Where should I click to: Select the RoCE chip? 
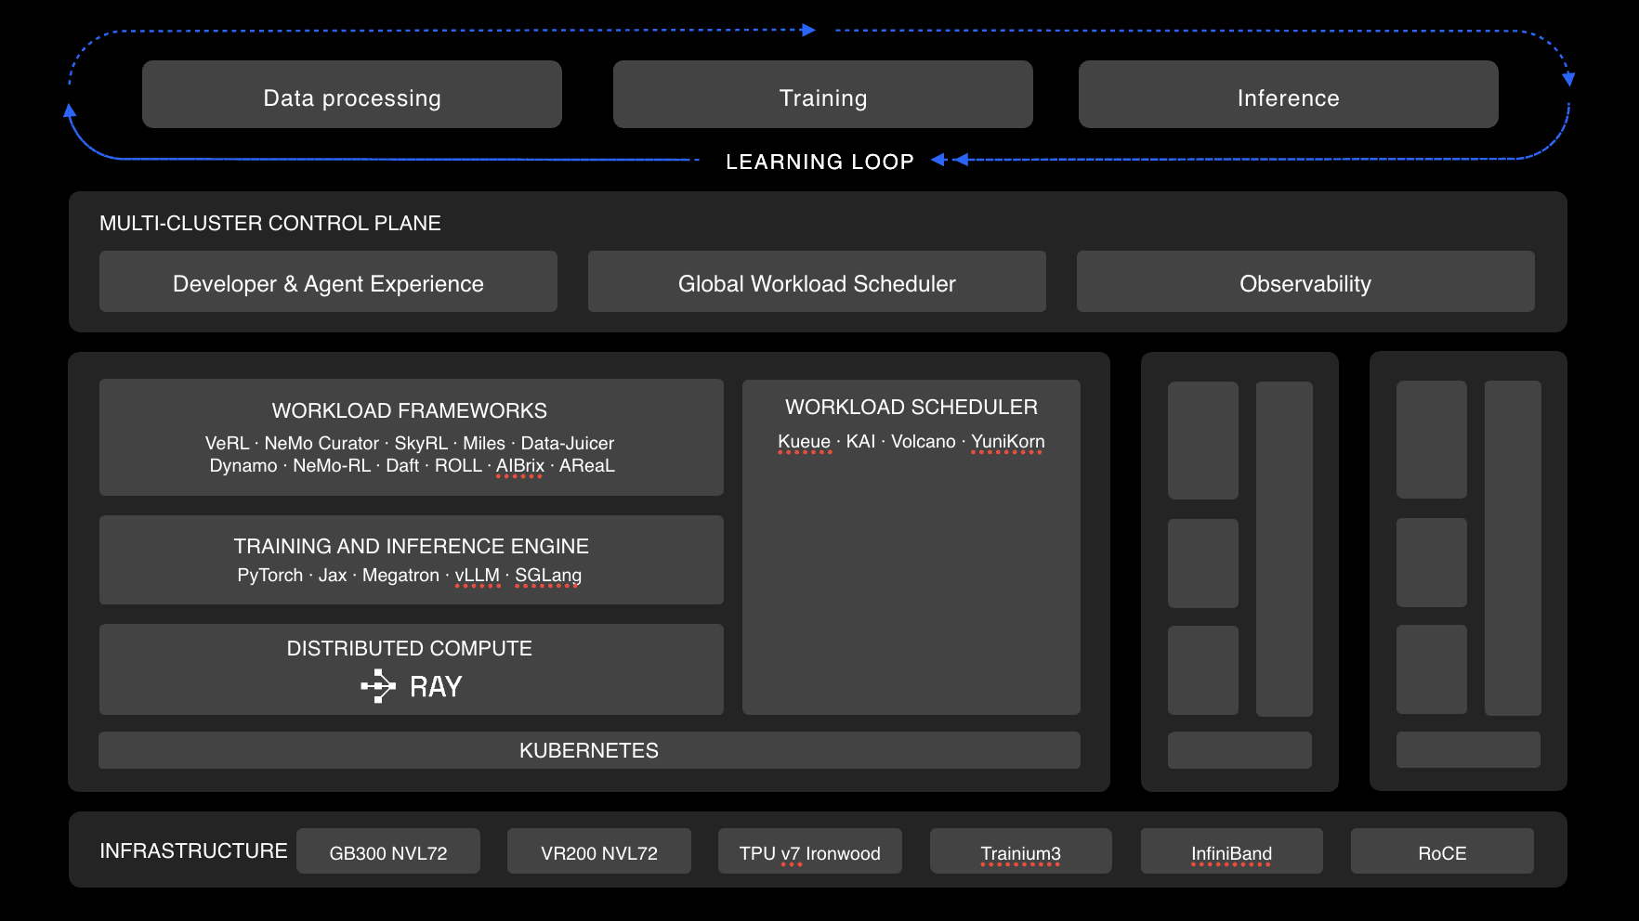(x=1443, y=851)
